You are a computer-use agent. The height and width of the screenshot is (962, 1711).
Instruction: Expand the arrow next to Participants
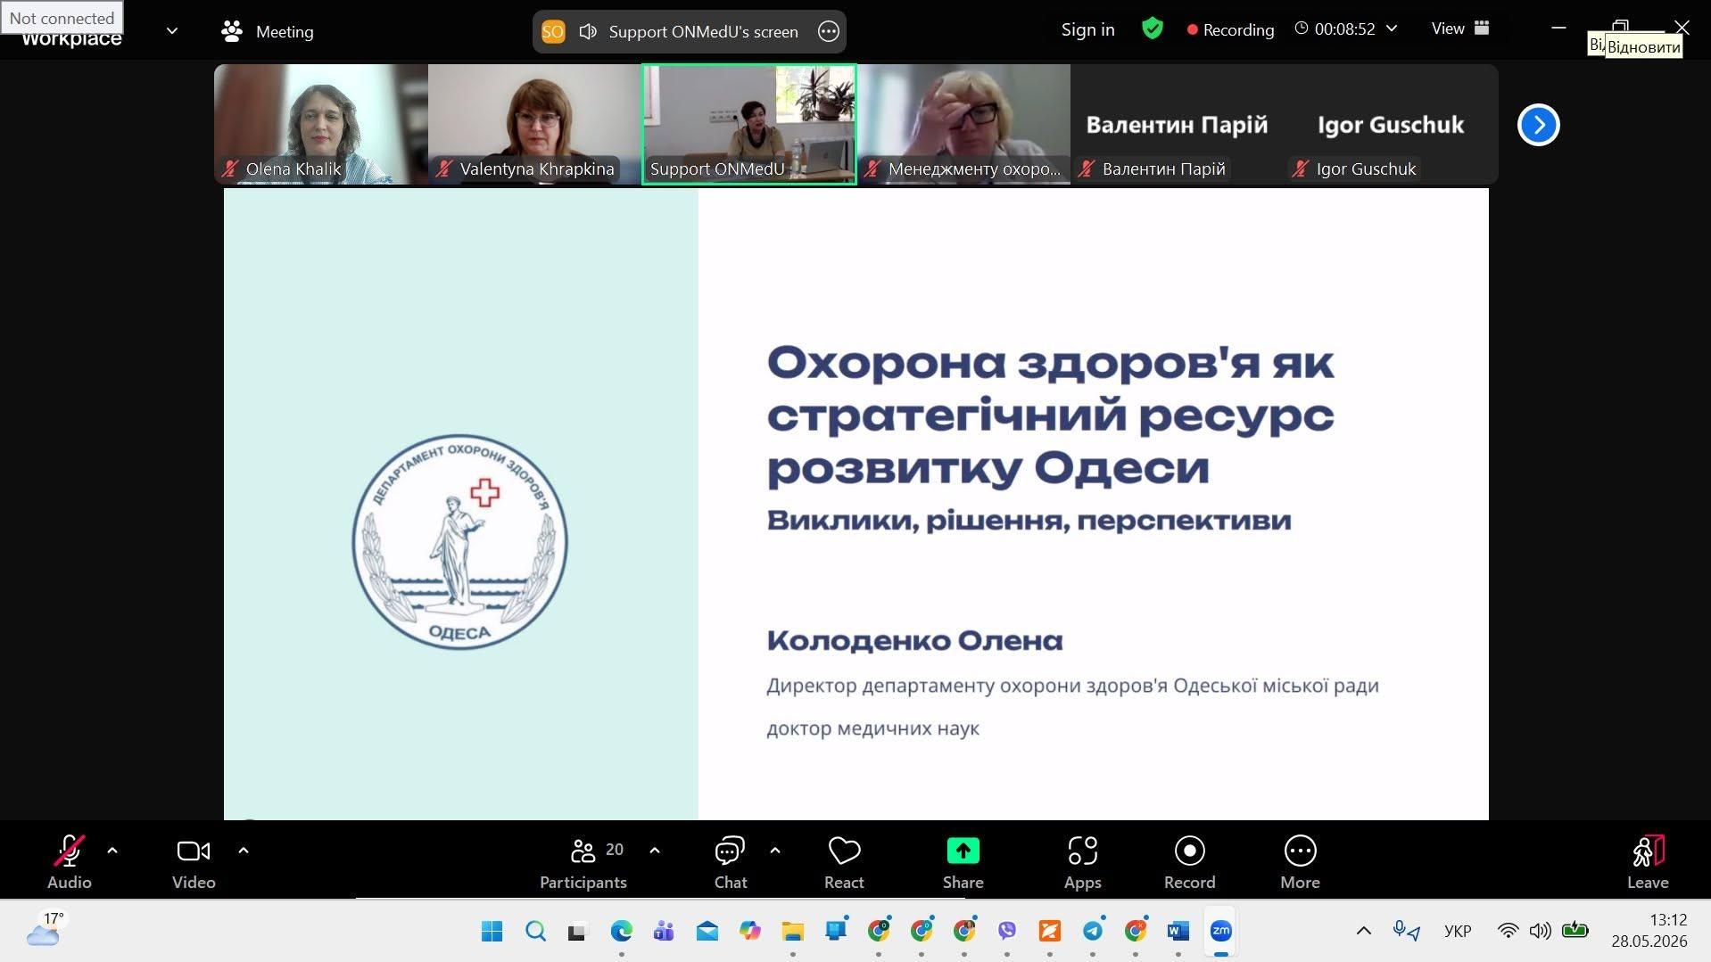coord(655,851)
